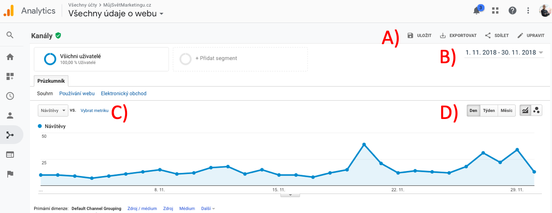Viewport: 552px width, 213px height.
Task: Open the date range picker 1. 11. 2018 - 30. 11. 2018
Action: pyautogui.click(x=504, y=53)
